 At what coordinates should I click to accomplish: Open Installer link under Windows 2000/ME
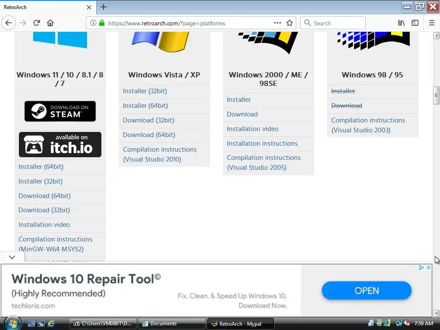(239, 100)
